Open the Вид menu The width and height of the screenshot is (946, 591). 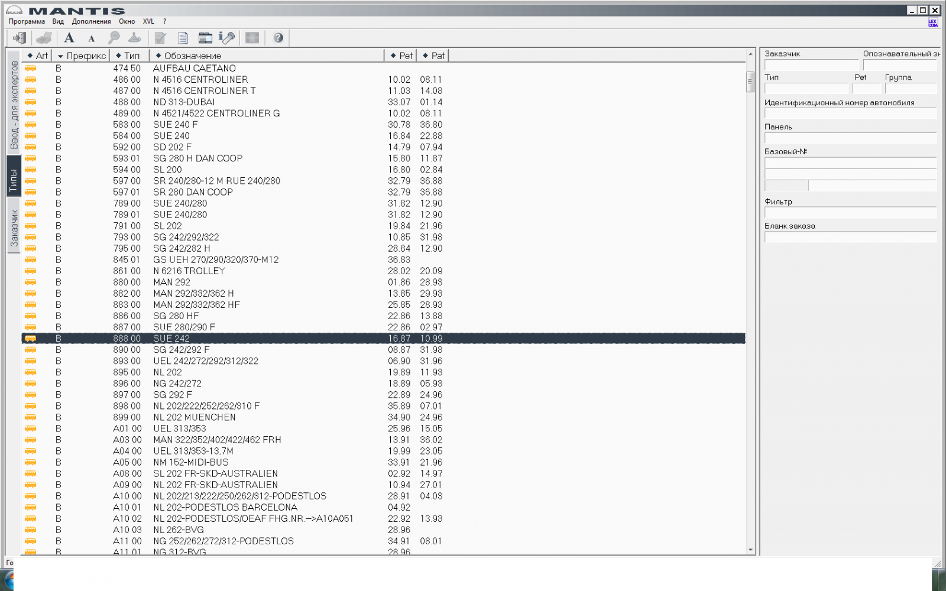pyautogui.click(x=58, y=21)
